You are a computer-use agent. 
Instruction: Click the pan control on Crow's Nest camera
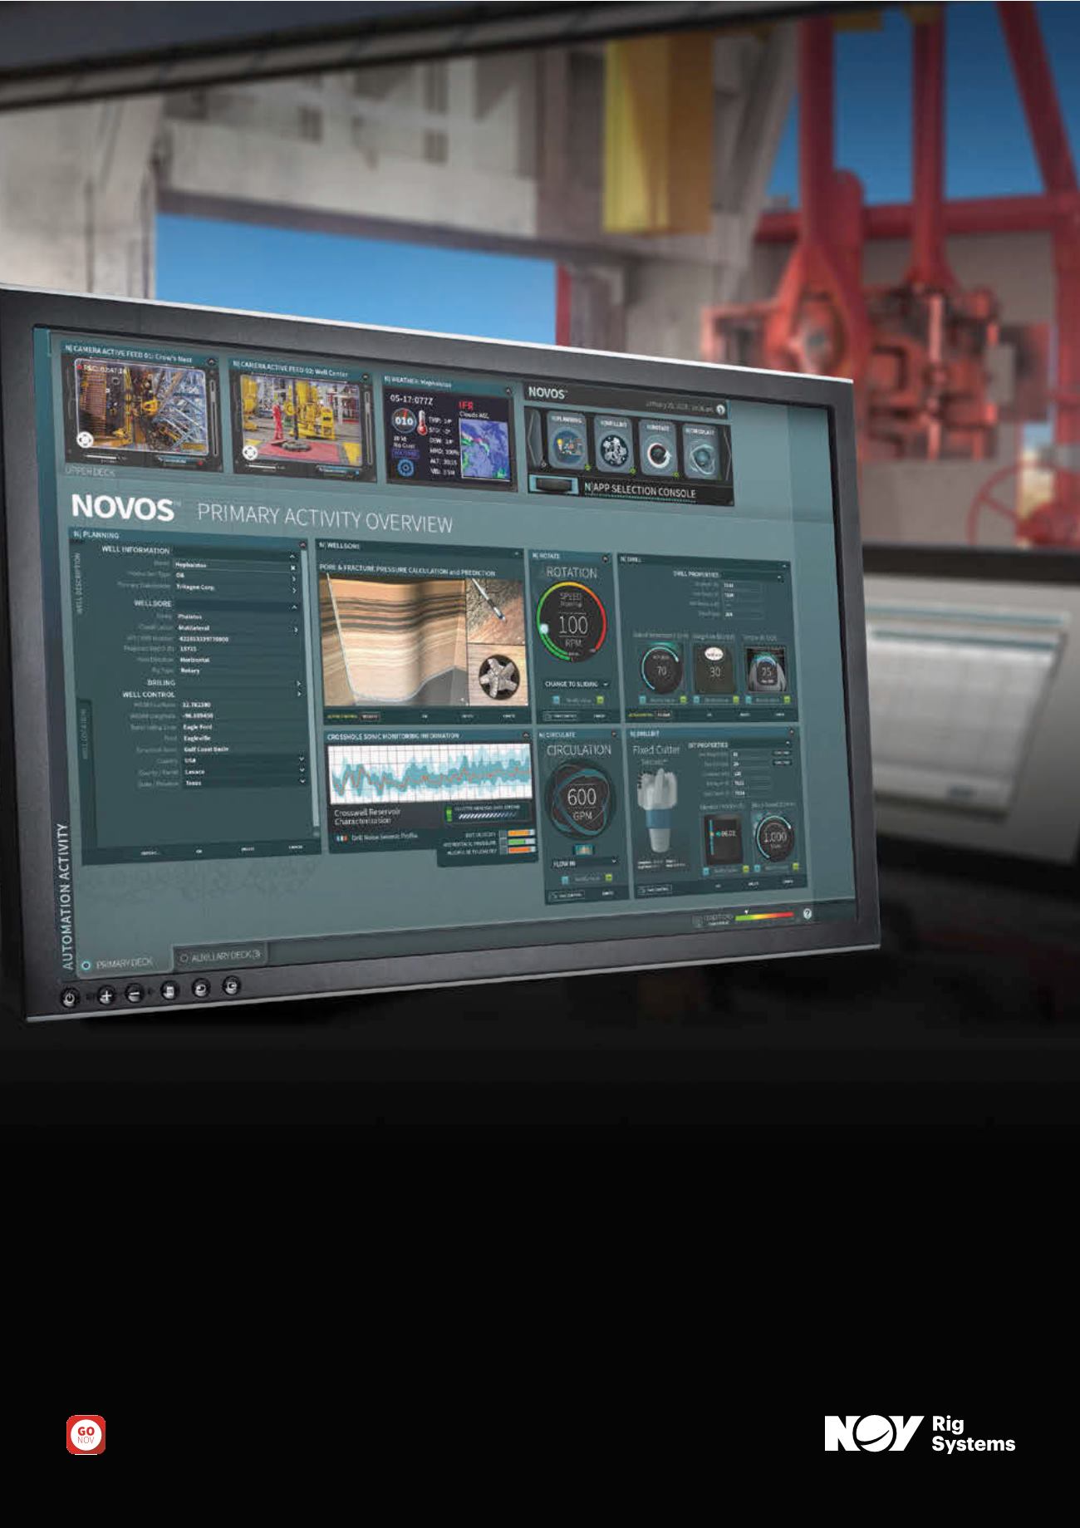[84, 440]
